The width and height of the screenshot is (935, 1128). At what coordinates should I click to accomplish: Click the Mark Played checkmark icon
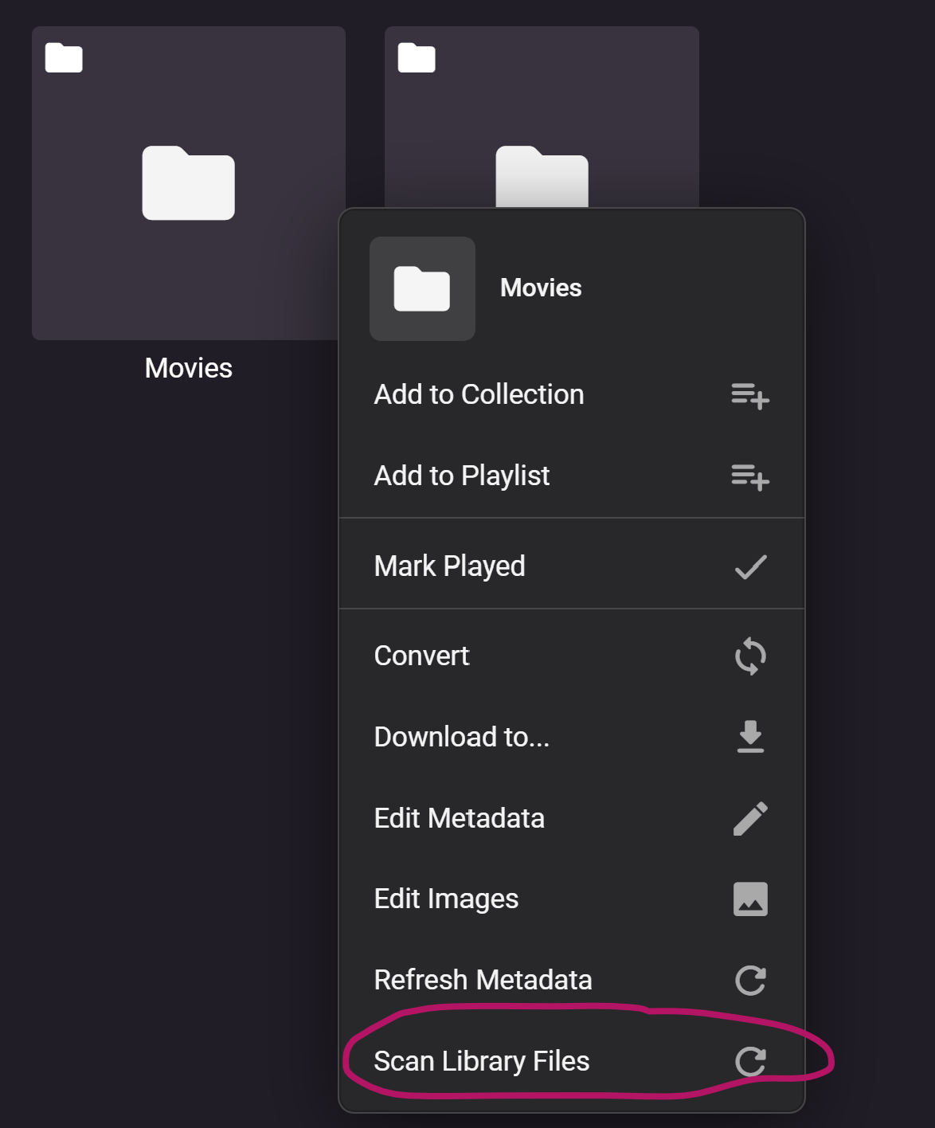point(750,567)
